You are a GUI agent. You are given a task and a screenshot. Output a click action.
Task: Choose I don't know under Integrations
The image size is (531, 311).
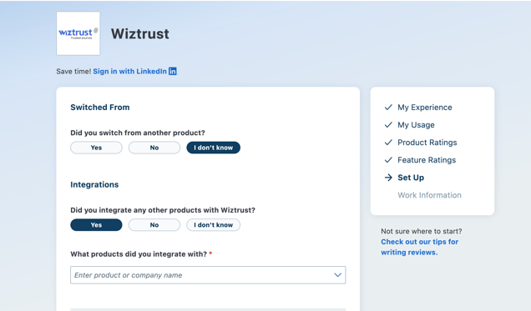pos(214,225)
